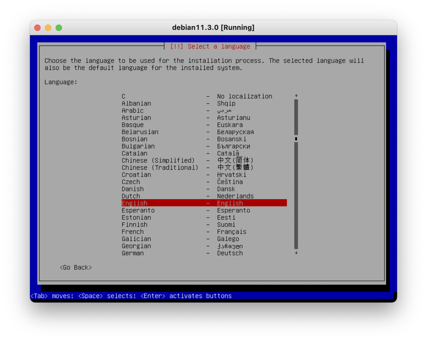Viewport: 427px width, 342px height.
Task: Click the debian11.3.0 window title bar
Action: 213,28
